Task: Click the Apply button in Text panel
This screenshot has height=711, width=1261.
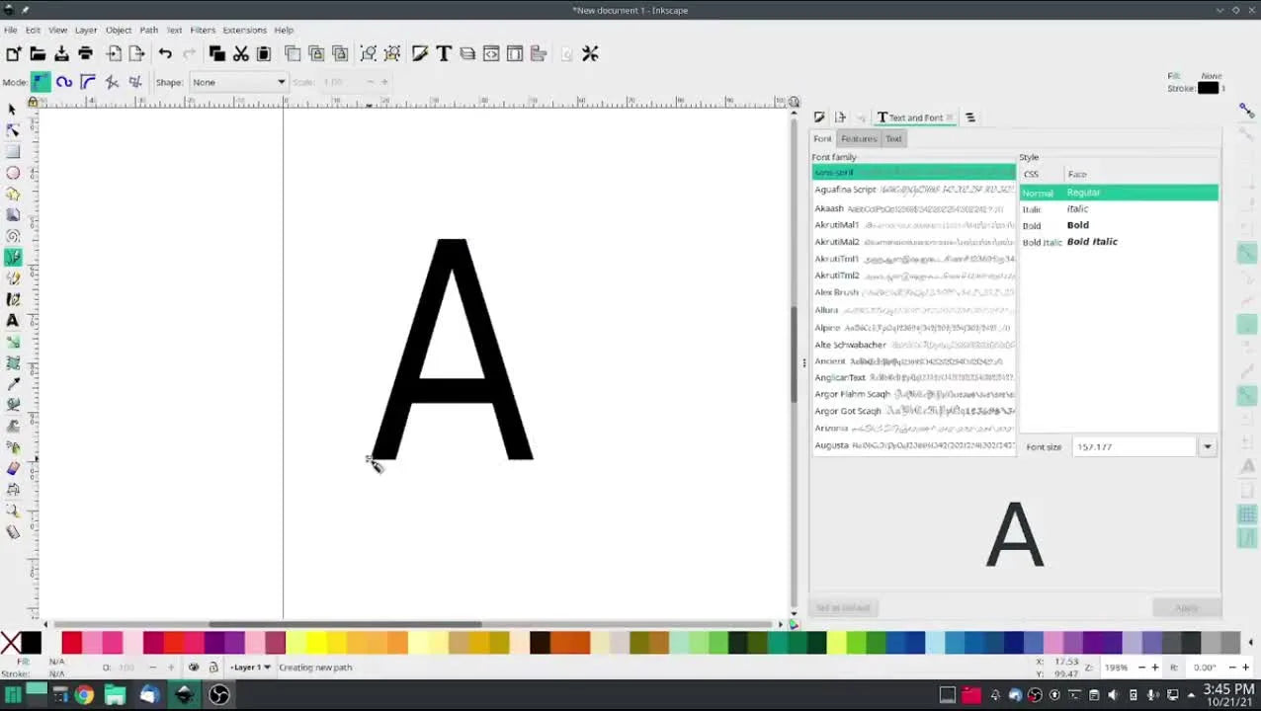Action: point(1185,607)
